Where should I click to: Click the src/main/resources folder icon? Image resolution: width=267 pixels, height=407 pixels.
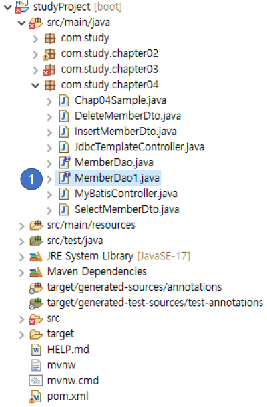[x=36, y=225]
